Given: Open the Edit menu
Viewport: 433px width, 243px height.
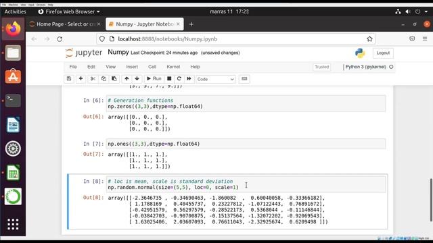Looking at the screenshot, I should (x=91, y=67).
